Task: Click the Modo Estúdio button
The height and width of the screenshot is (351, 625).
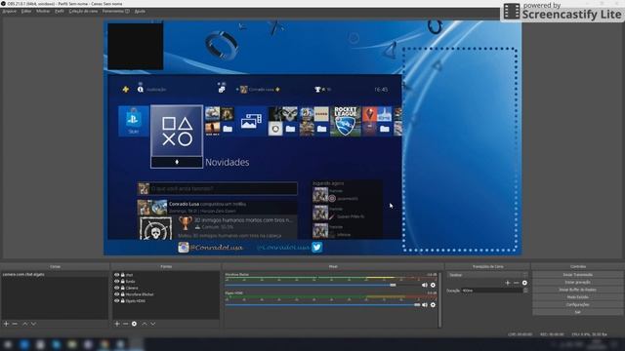Action: tap(577, 297)
